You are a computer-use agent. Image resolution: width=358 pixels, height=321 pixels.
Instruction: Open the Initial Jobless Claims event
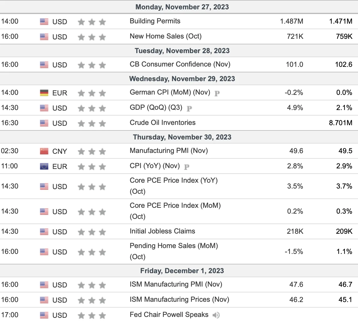pos(162,231)
